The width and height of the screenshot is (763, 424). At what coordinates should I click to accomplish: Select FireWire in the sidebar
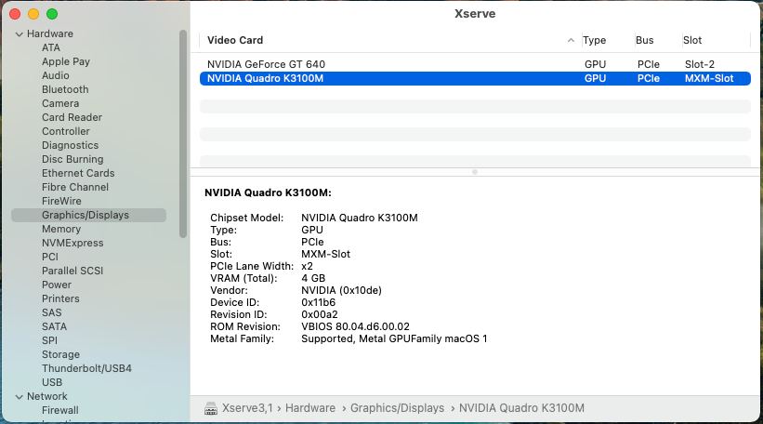[x=61, y=201]
